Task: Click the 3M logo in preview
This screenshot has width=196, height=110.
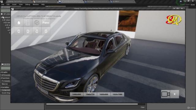Action: [173, 20]
